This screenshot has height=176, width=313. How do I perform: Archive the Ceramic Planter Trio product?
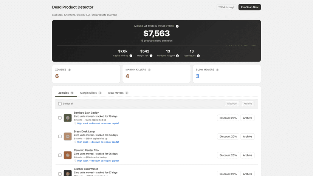247,155
